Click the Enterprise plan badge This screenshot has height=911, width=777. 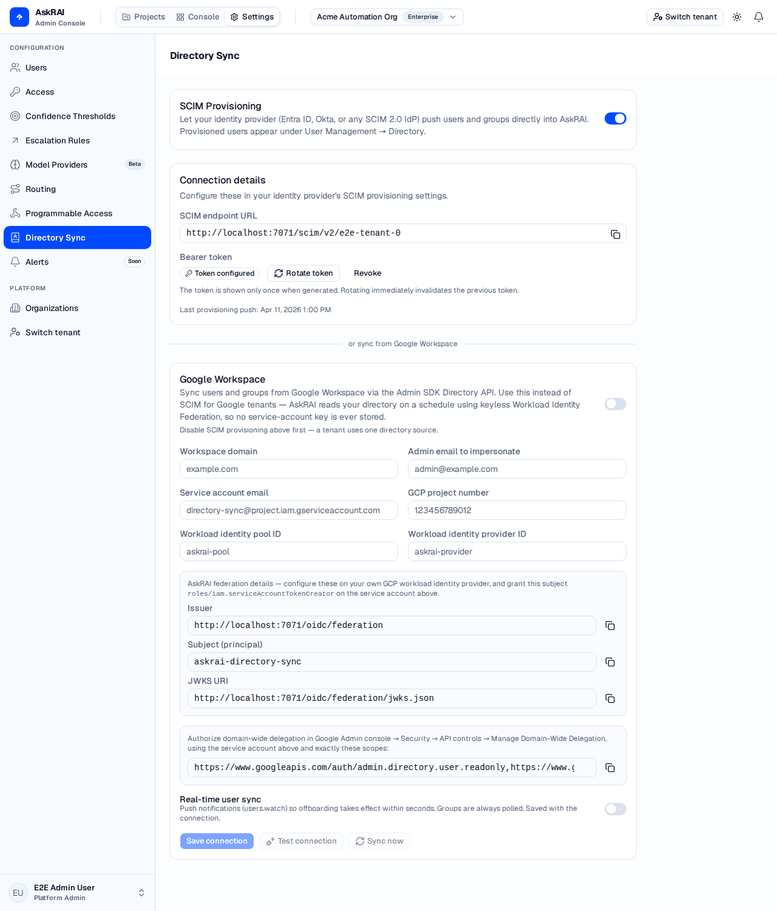tap(423, 17)
